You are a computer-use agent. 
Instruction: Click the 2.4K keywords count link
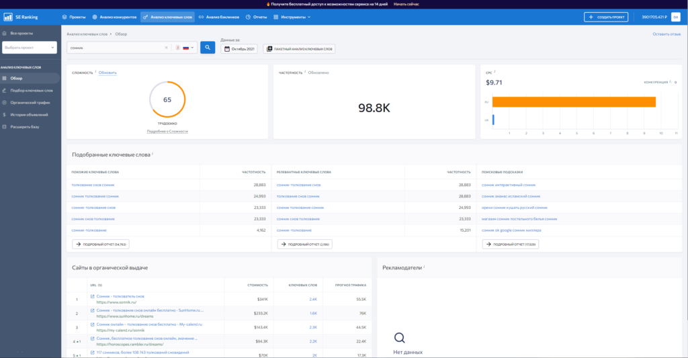coord(313,299)
